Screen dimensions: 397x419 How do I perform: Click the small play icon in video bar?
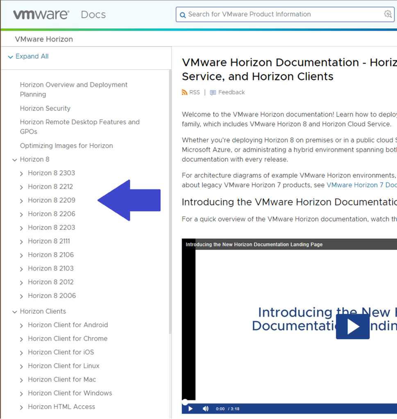[x=191, y=408]
